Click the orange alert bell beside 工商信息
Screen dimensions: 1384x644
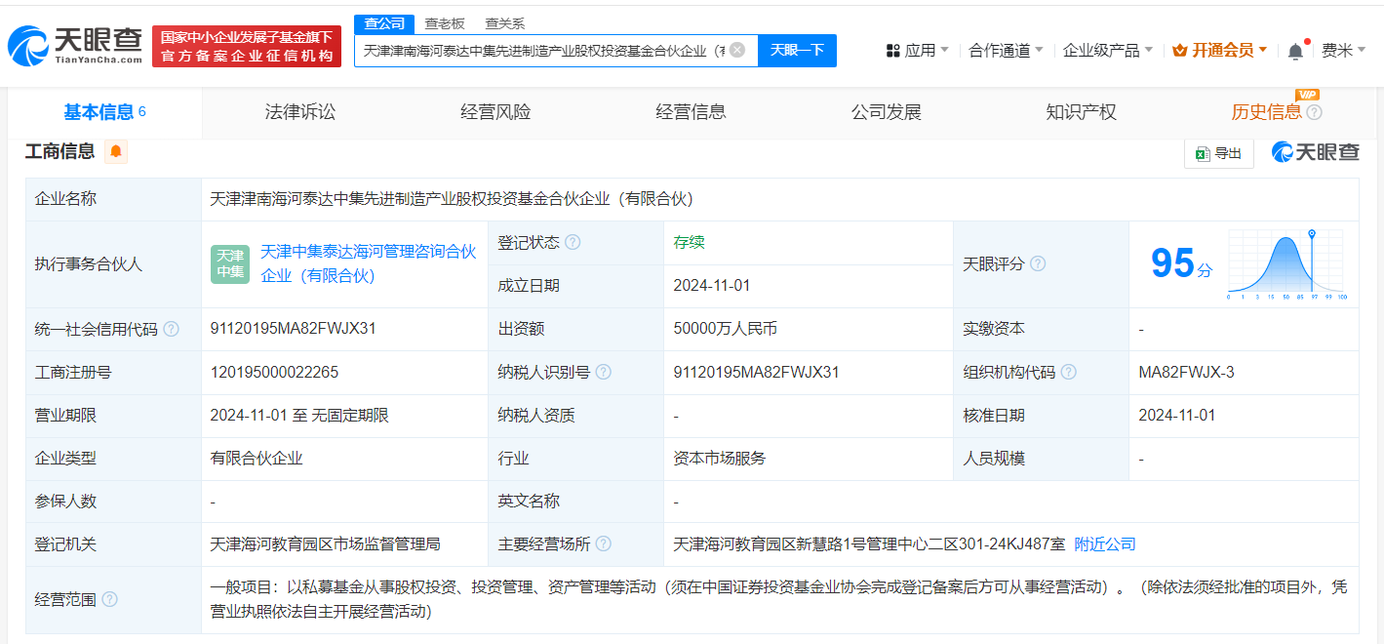[116, 151]
